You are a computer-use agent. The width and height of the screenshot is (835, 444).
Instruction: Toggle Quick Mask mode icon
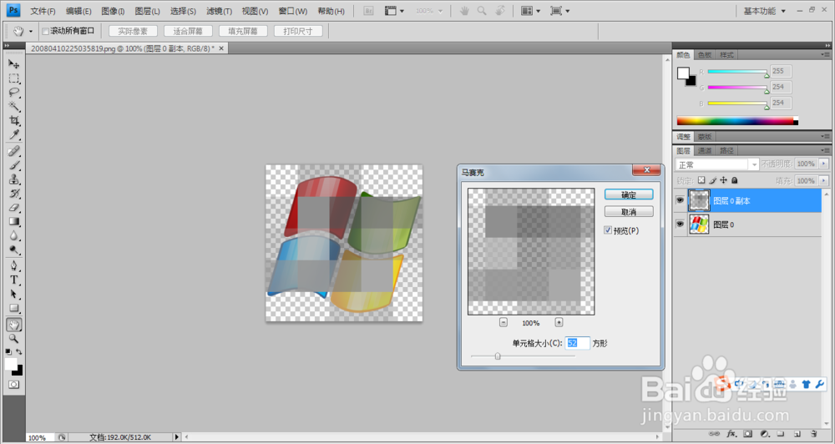tap(14, 385)
